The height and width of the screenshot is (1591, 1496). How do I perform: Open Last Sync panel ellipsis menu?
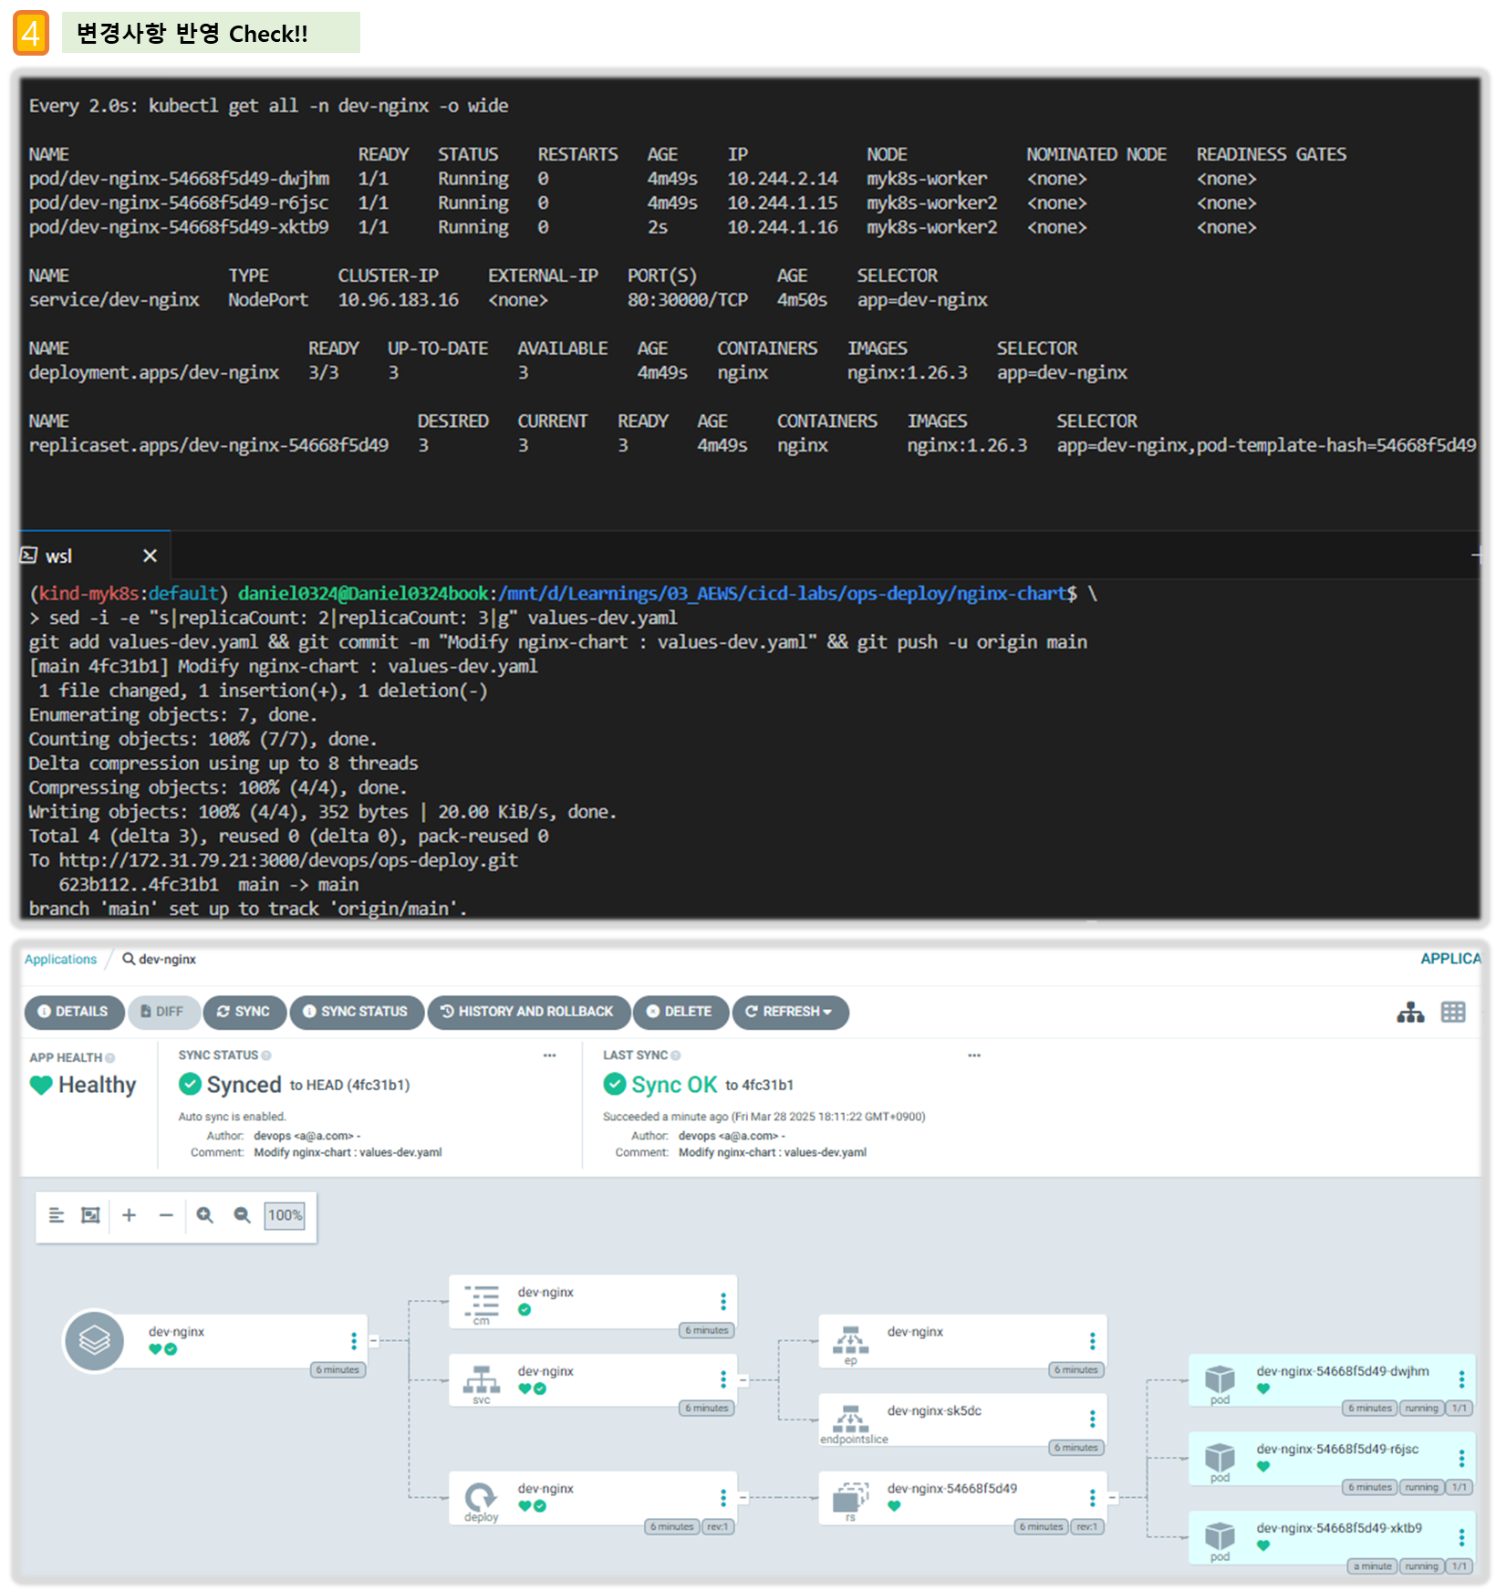coord(974,1055)
